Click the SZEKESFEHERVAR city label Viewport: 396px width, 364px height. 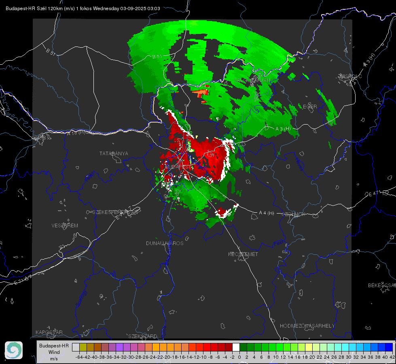[115, 212]
